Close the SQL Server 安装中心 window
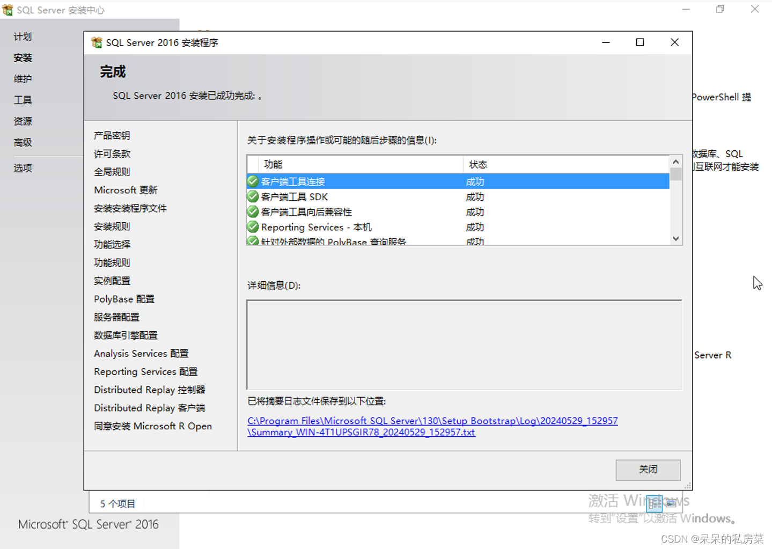This screenshot has width=772, height=549. click(x=755, y=9)
